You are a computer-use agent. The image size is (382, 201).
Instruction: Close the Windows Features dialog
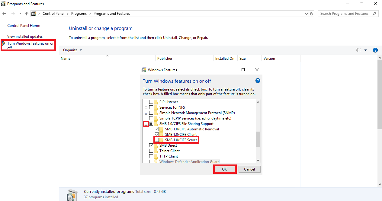257,70
